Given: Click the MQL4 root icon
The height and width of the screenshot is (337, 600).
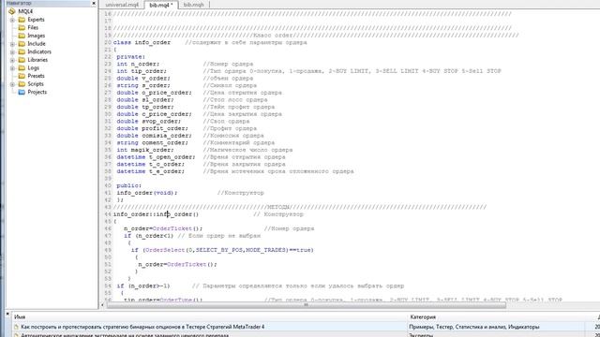Looking at the screenshot, I should pyautogui.click(x=12, y=11).
